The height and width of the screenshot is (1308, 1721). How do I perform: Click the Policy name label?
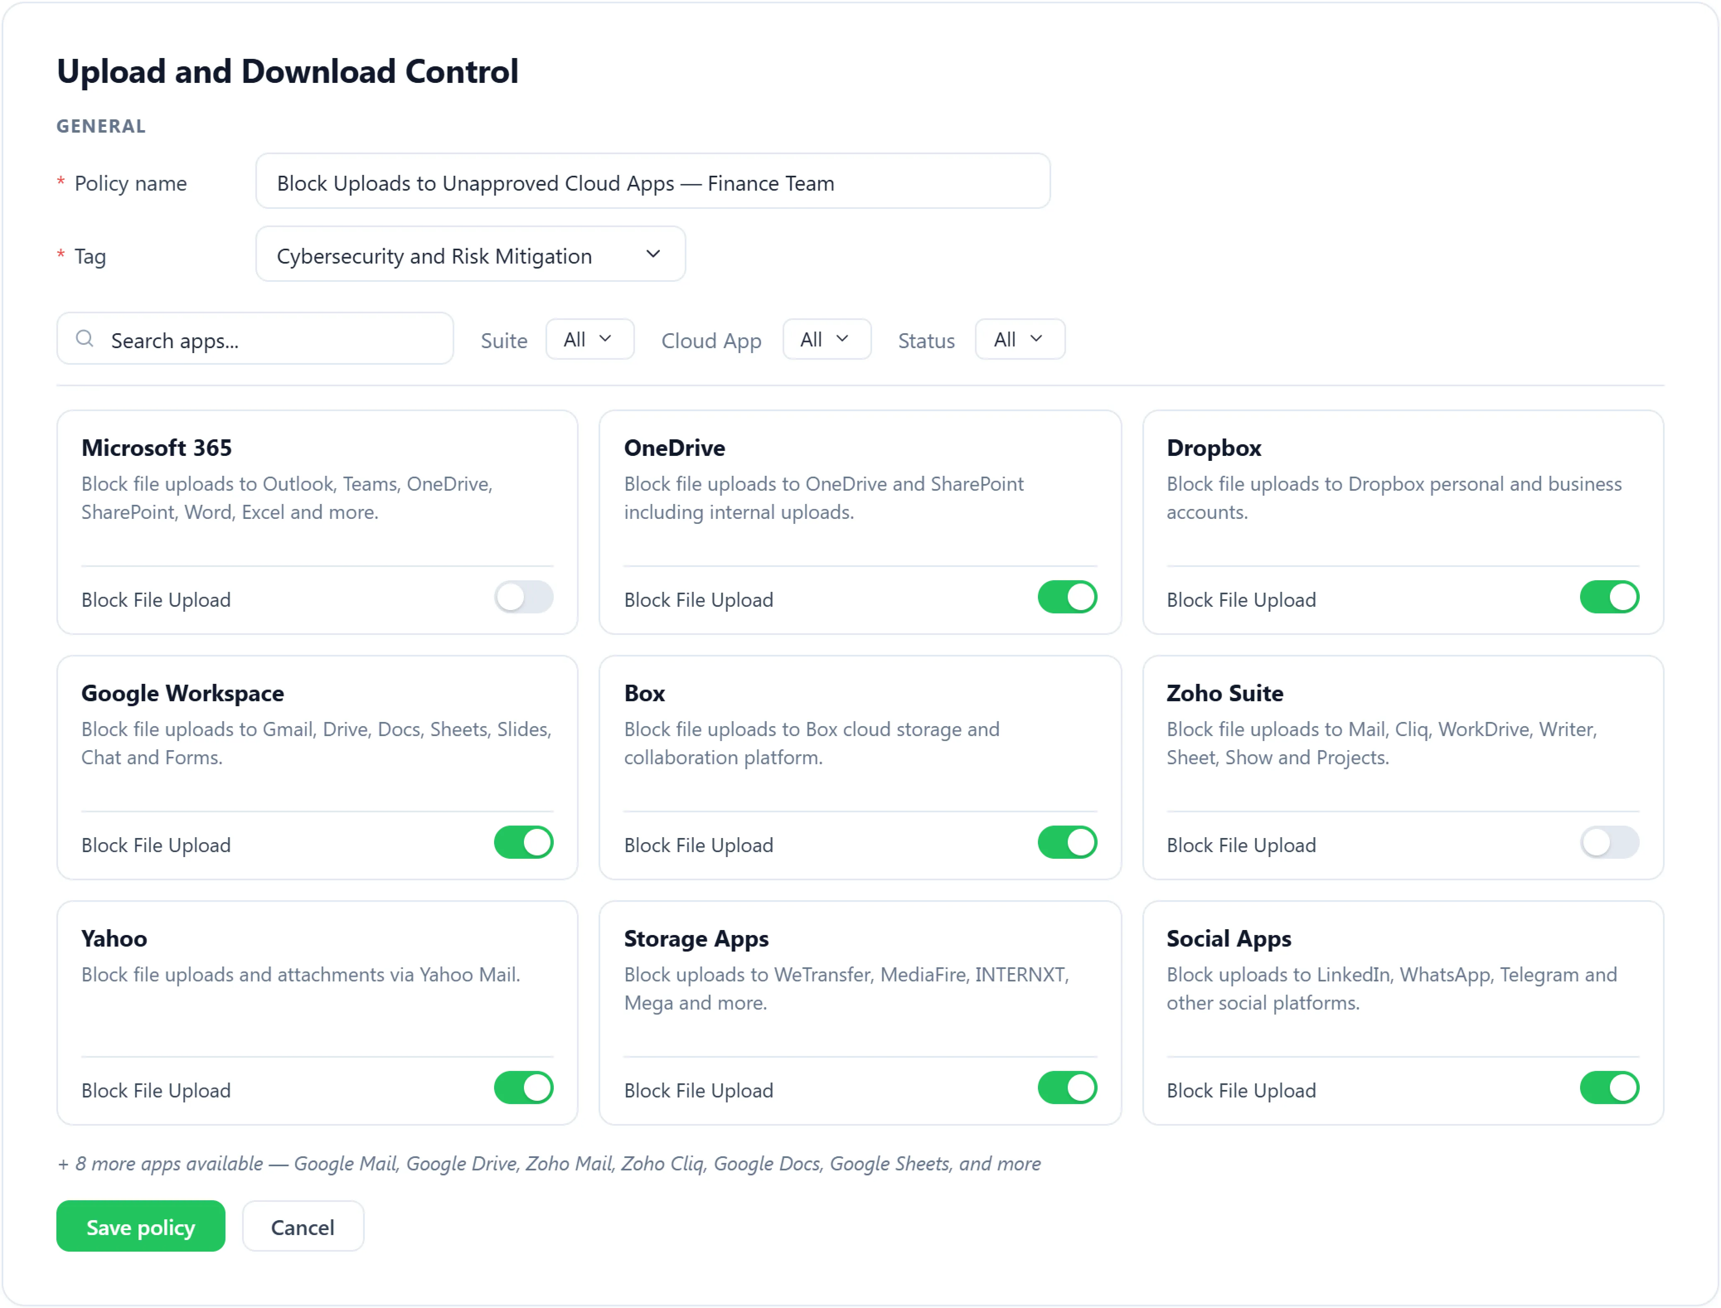coord(131,184)
